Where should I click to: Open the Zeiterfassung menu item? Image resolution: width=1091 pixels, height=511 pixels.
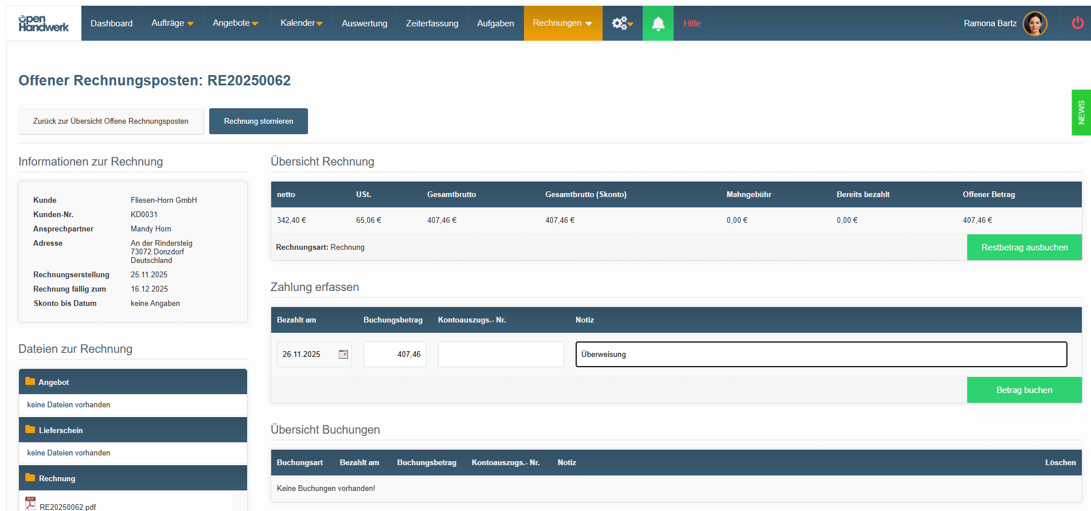tap(432, 23)
